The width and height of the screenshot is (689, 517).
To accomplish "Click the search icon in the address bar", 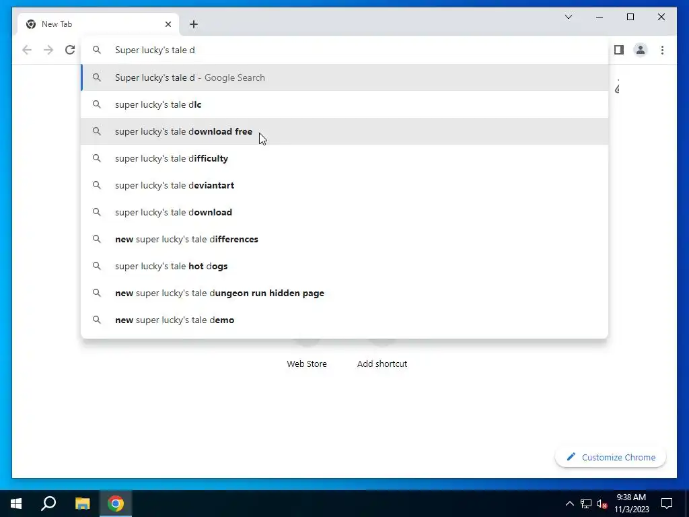I will tap(97, 50).
